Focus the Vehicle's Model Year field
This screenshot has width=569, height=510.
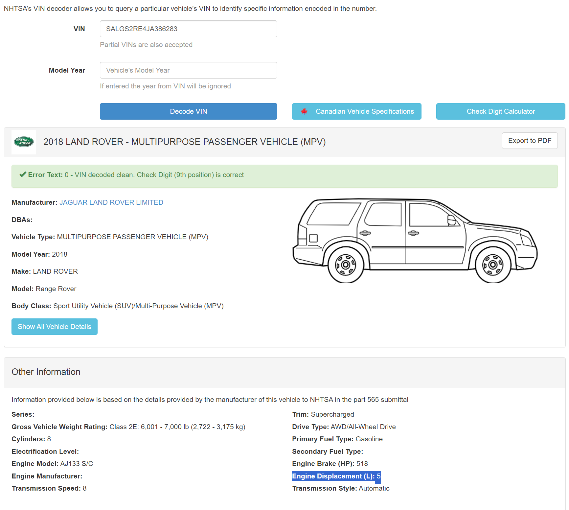[x=188, y=70]
